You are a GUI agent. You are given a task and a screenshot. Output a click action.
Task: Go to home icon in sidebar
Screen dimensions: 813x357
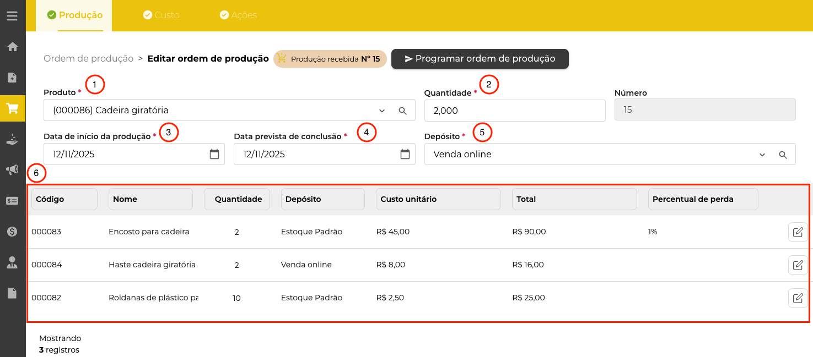click(12, 47)
